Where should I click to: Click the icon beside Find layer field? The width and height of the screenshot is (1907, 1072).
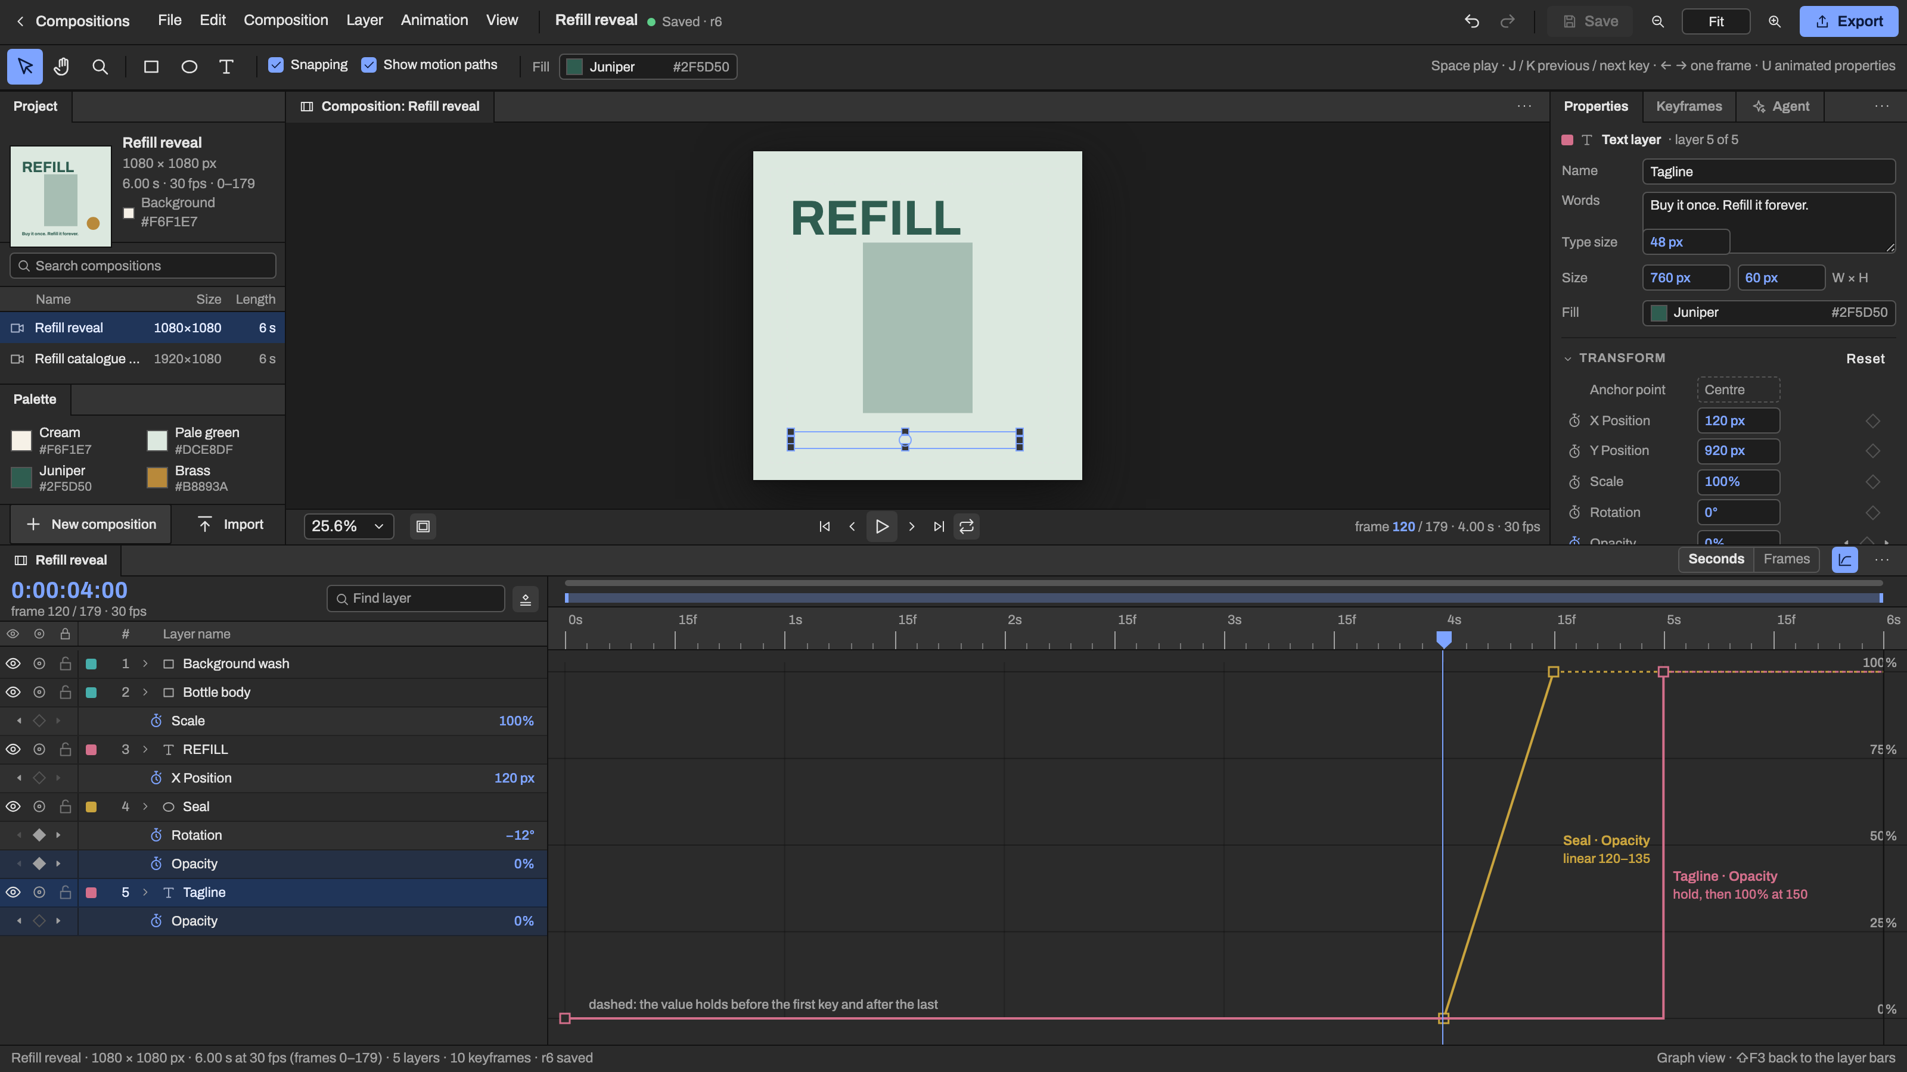coord(526,599)
